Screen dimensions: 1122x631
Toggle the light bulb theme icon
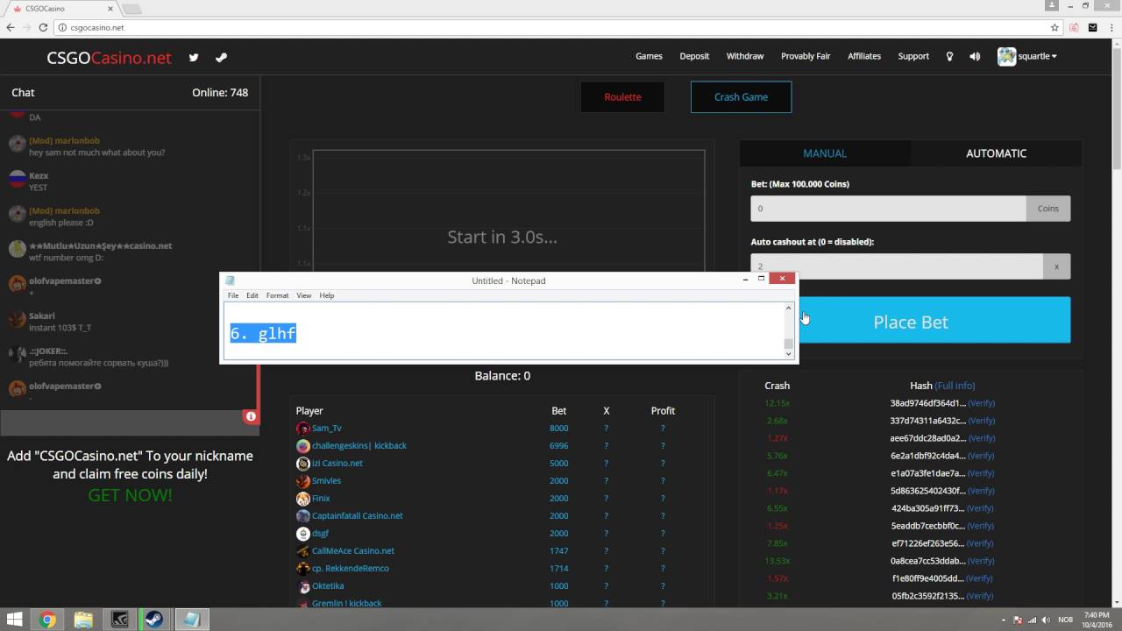(x=949, y=56)
